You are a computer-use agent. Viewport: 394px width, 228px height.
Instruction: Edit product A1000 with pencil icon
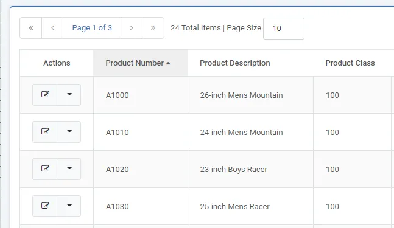[45, 95]
